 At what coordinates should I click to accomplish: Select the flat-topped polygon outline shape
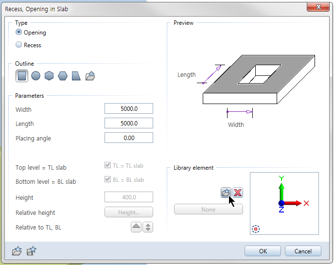63,75
